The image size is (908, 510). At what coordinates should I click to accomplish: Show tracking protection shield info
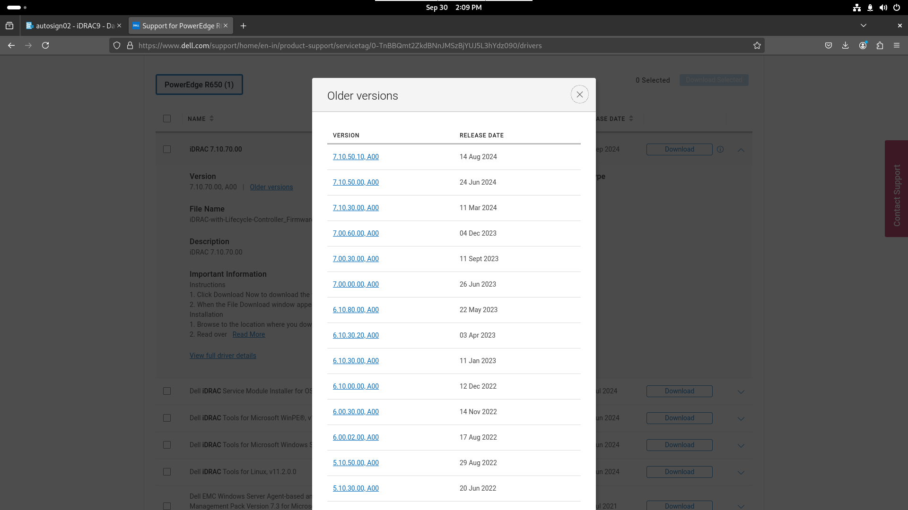click(x=117, y=45)
